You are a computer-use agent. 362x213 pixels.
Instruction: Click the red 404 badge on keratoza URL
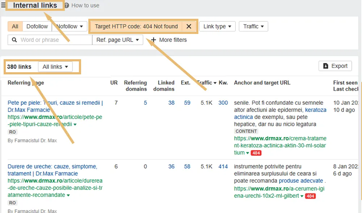pos(256,153)
